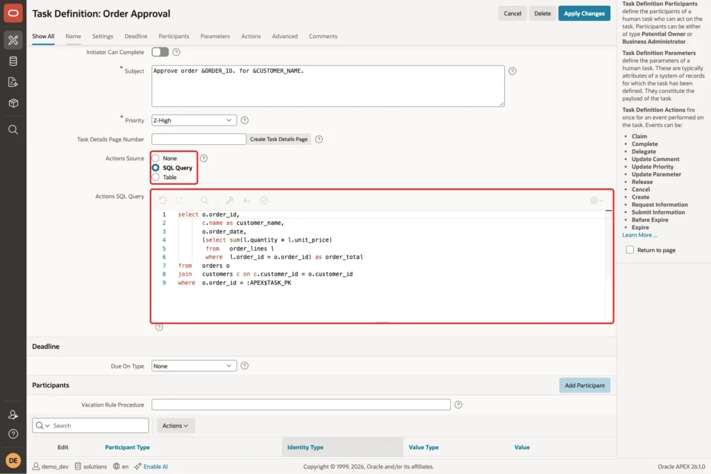Viewport: 711px width, 474px height.
Task: Open the DE account avatar menu
Action: click(x=13, y=460)
